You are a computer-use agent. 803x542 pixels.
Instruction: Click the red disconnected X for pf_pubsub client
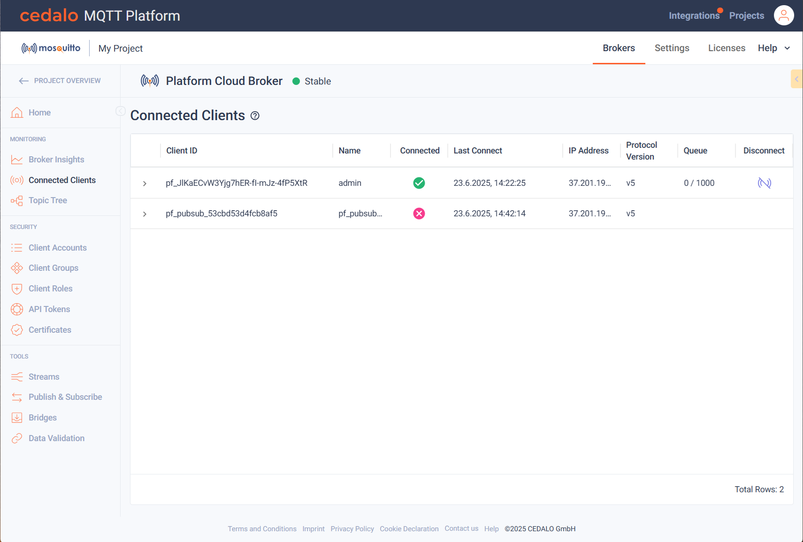tap(419, 214)
